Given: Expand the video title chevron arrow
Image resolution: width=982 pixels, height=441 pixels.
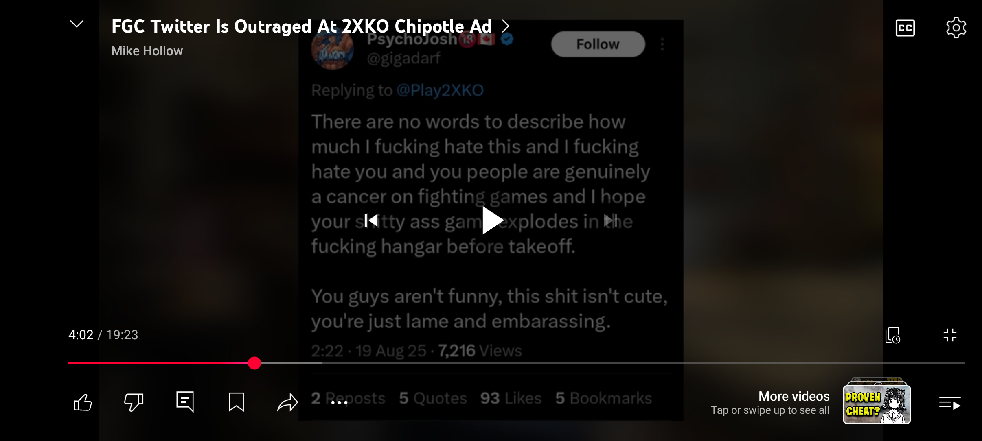Looking at the screenshot, I should (x=505, y=26).
